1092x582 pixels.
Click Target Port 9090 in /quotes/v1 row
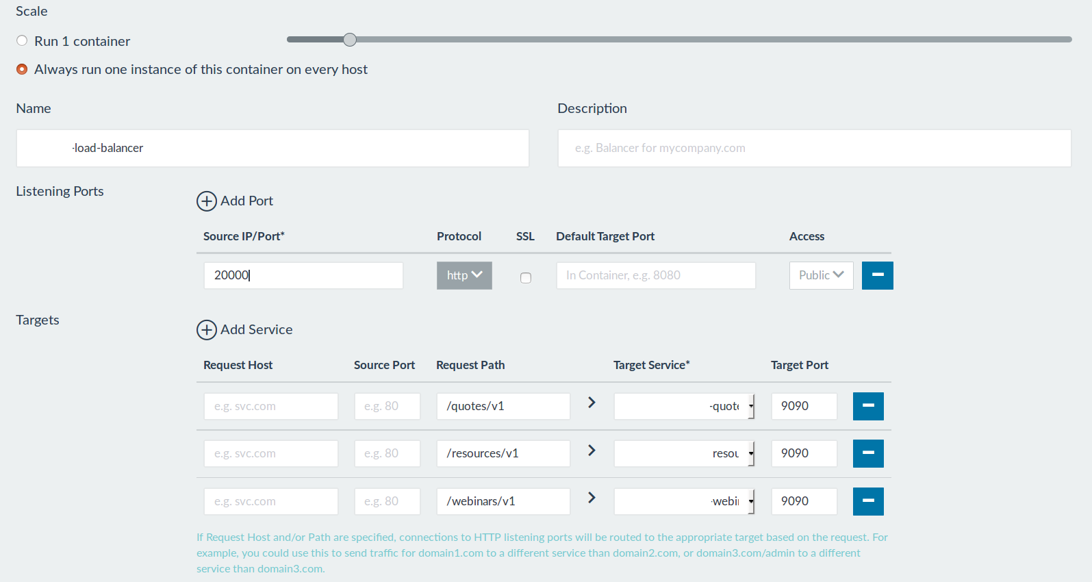point(804,406)
